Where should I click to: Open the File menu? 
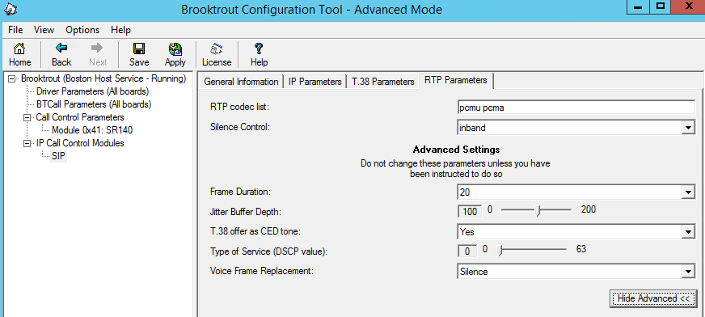[15, 30]
